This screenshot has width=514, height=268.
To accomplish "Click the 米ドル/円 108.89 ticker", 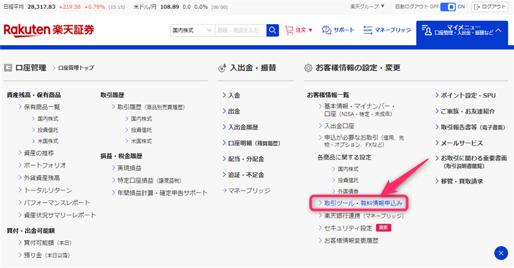I will (x=181, y=7).
